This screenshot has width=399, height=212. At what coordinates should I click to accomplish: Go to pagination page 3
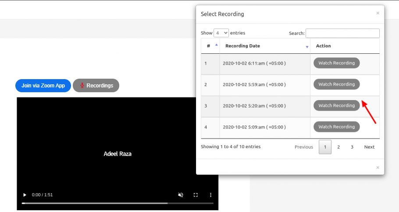point(352,147)
